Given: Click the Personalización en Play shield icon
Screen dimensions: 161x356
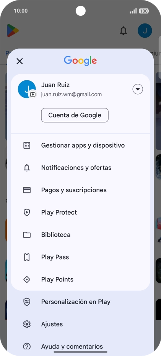Looking at the screenshot, I should pyautogui.click(x=27, y=302).
